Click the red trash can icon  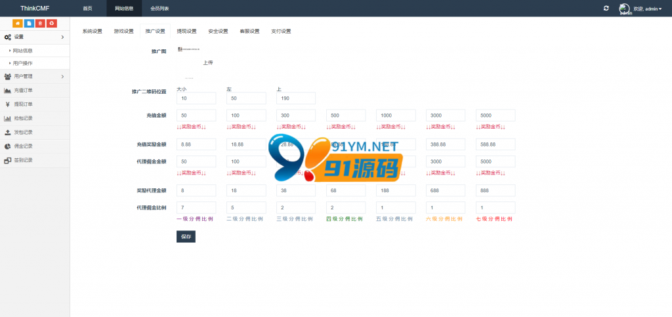tap(40, 24)
